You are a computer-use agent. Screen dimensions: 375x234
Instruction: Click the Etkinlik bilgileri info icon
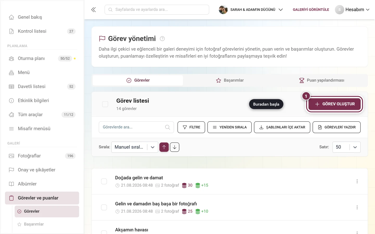11,101
